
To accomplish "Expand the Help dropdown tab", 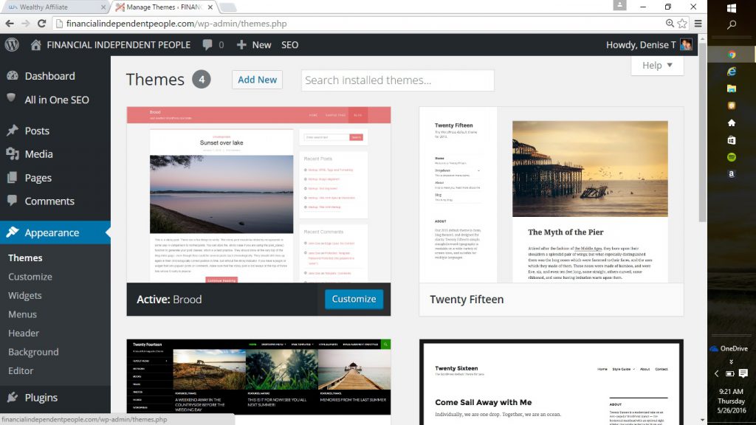I will click(657, 66).
